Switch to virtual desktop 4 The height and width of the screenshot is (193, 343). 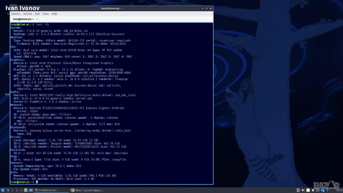(21, 190)
